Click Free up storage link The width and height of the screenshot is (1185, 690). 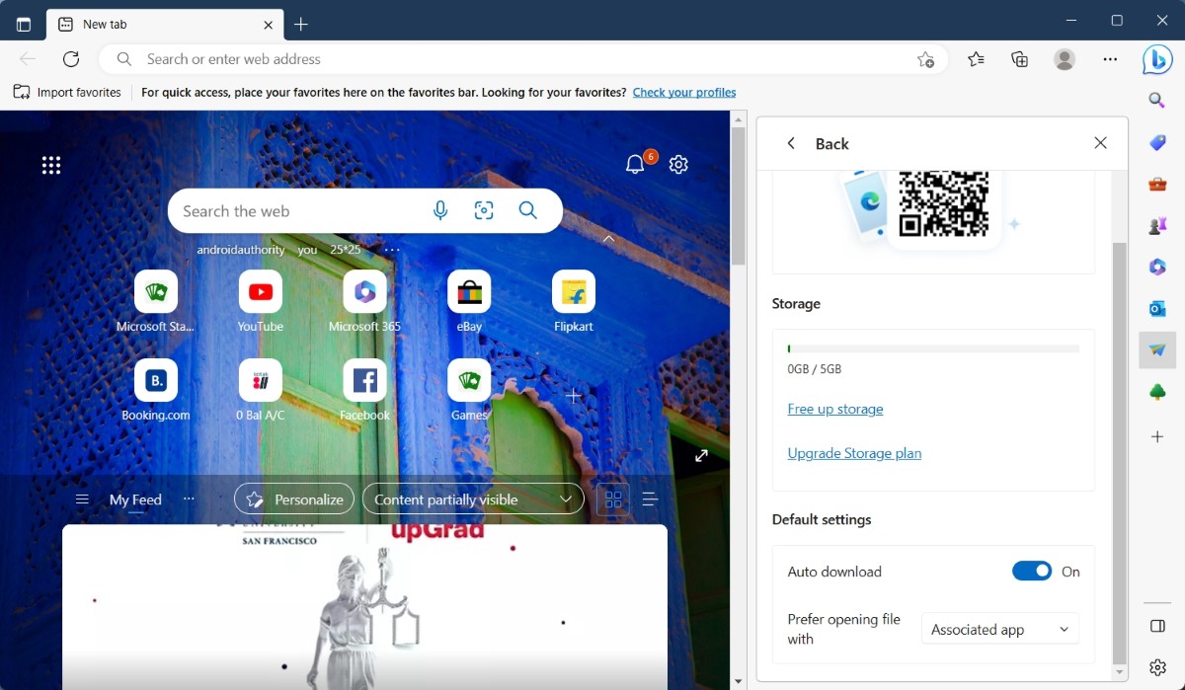tap(835, 409)
